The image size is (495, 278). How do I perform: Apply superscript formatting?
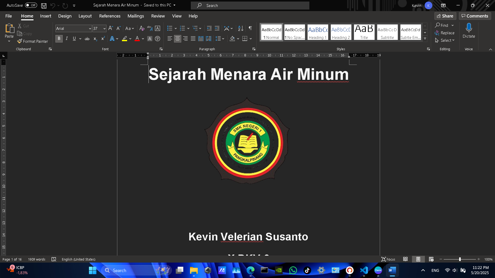[103, 39]
